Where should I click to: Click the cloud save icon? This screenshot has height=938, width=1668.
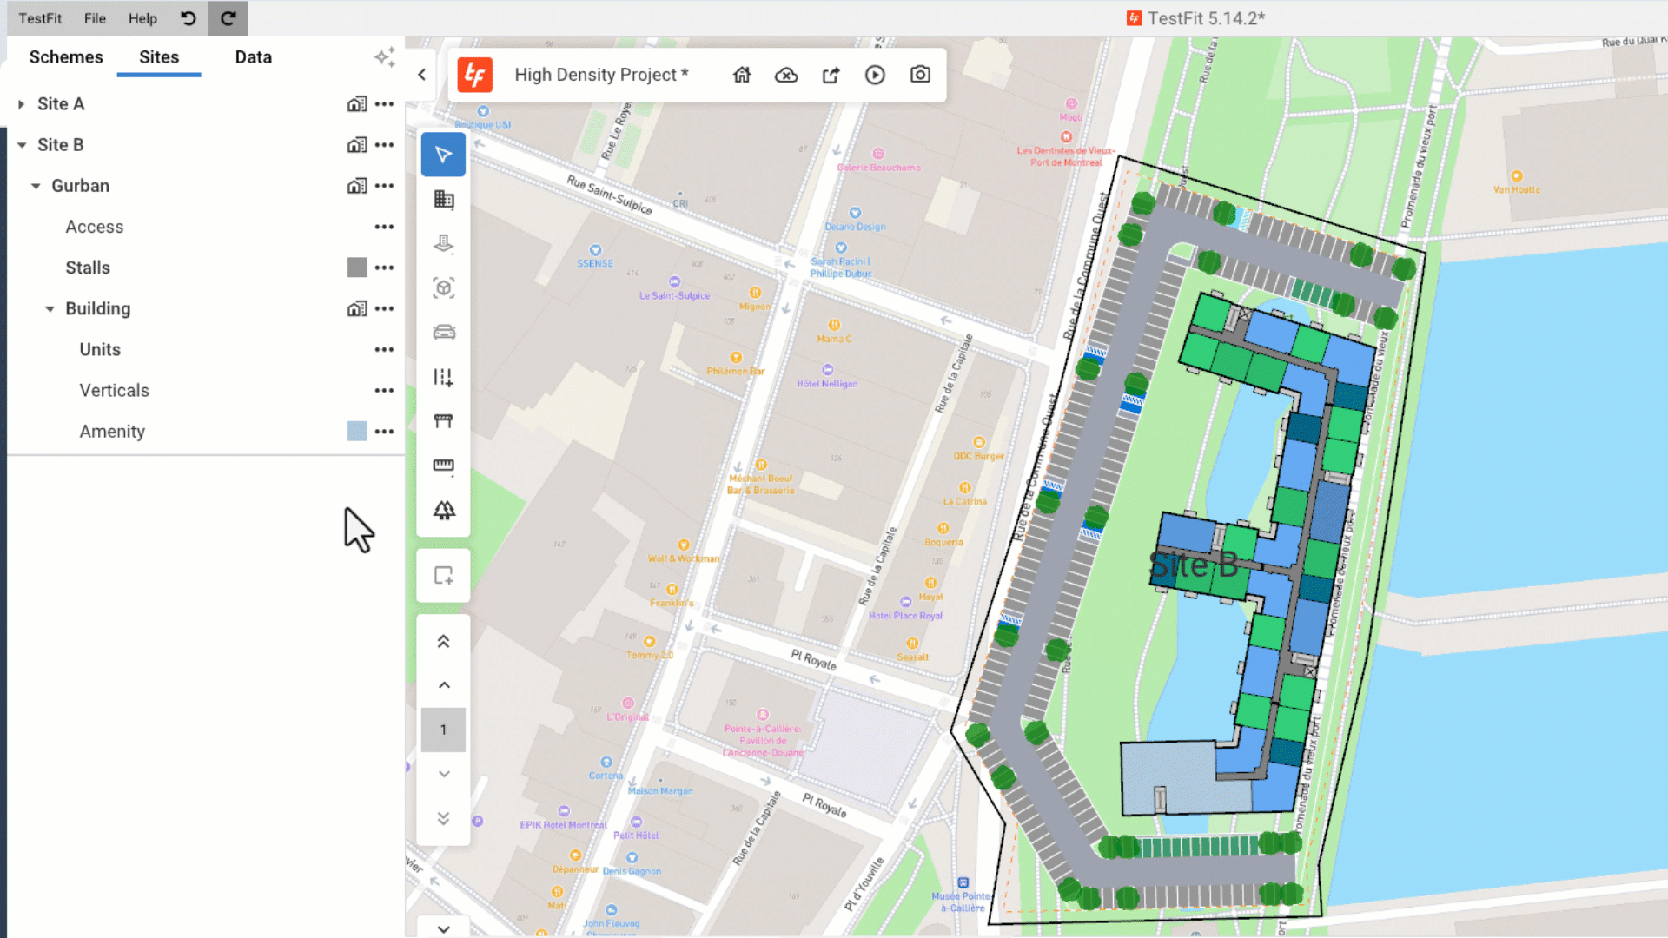click(785, 75)
